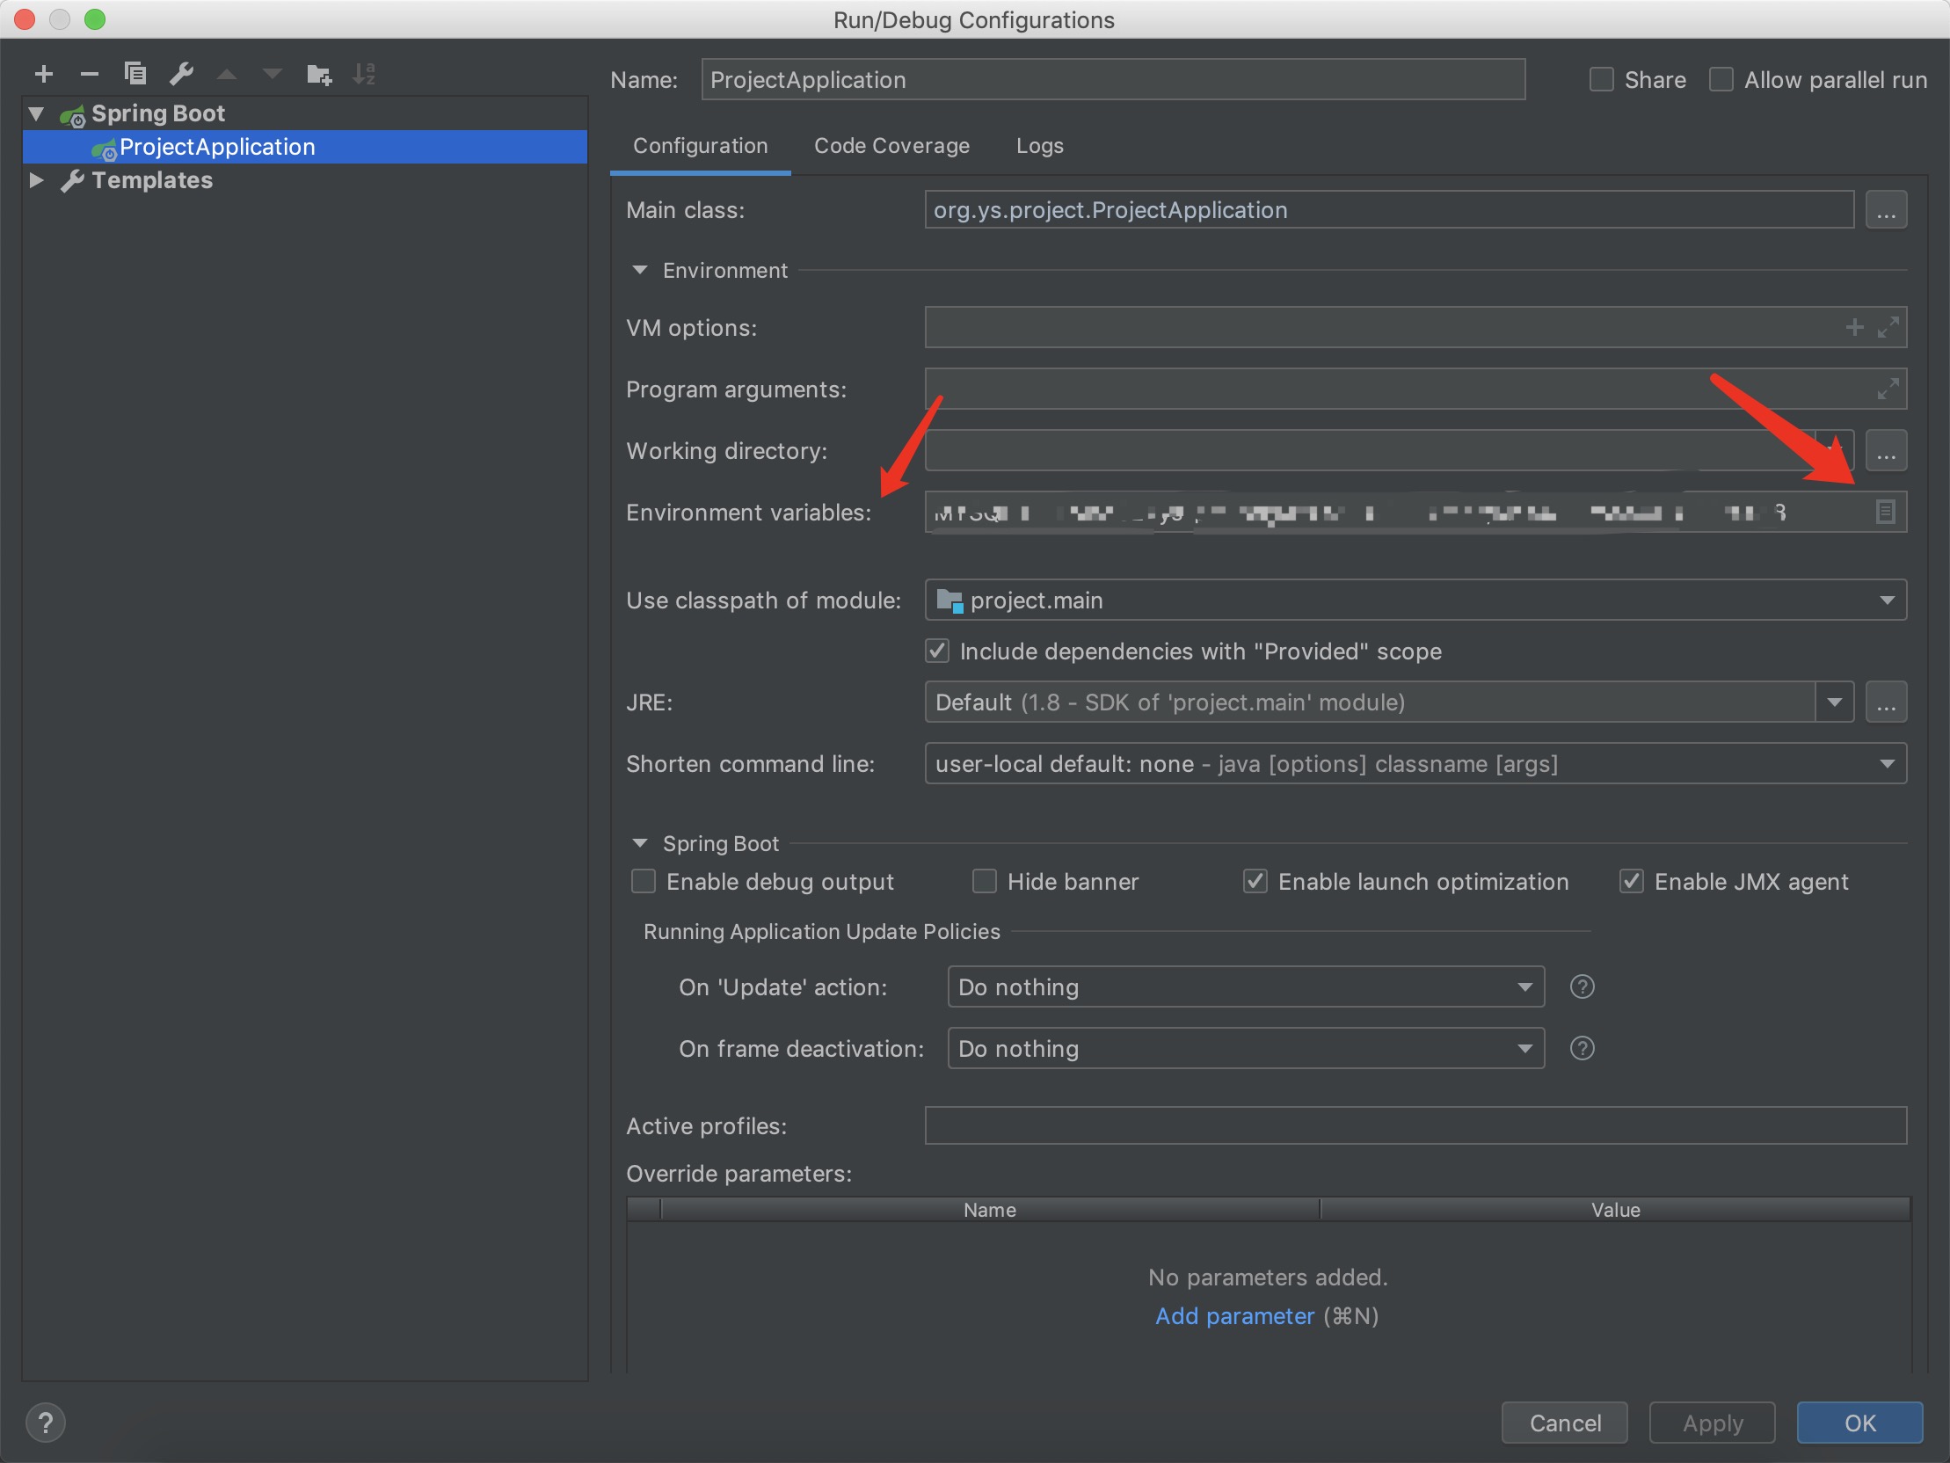Click the Add parameter link
1950x1463 pixels.
tap(1234, 1315)
